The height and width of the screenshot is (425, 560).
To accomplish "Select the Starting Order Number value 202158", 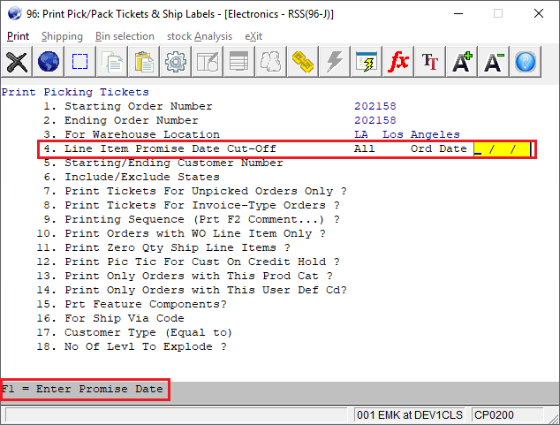I will tap(375, 107).
